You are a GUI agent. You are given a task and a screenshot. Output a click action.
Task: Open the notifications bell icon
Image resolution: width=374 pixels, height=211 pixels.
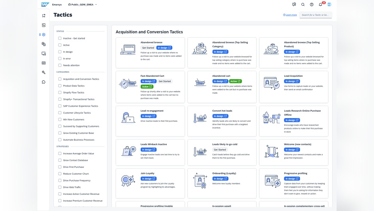[x=320, y=4]
